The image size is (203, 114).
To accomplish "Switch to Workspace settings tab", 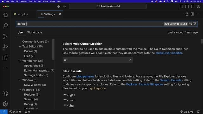I will click(35, 32).
